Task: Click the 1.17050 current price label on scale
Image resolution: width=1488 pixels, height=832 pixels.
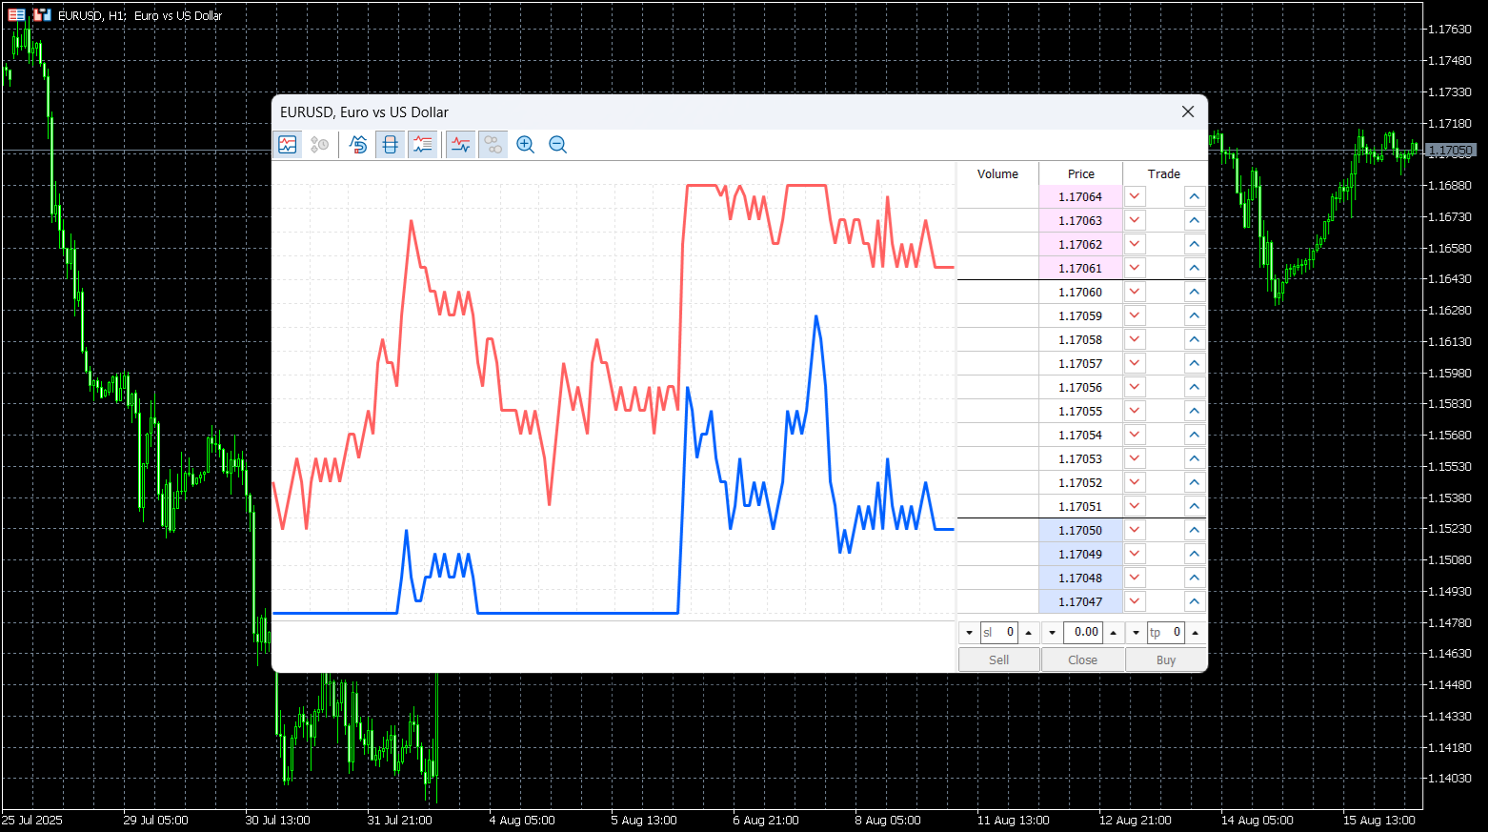Action: pyautogui.click(x=1451, y=151)
